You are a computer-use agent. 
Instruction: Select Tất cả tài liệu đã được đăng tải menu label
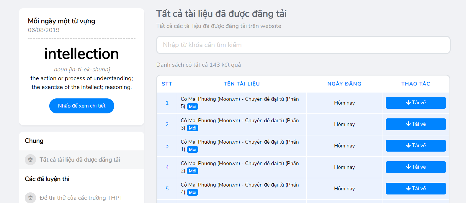tap(80, 160)
